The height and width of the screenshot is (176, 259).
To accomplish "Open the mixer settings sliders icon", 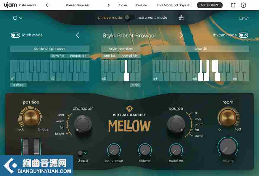I will (181, 17).
